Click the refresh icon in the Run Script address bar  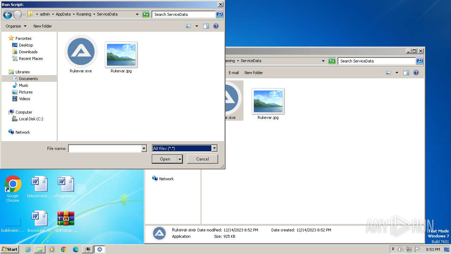click(x=146, y=14)
